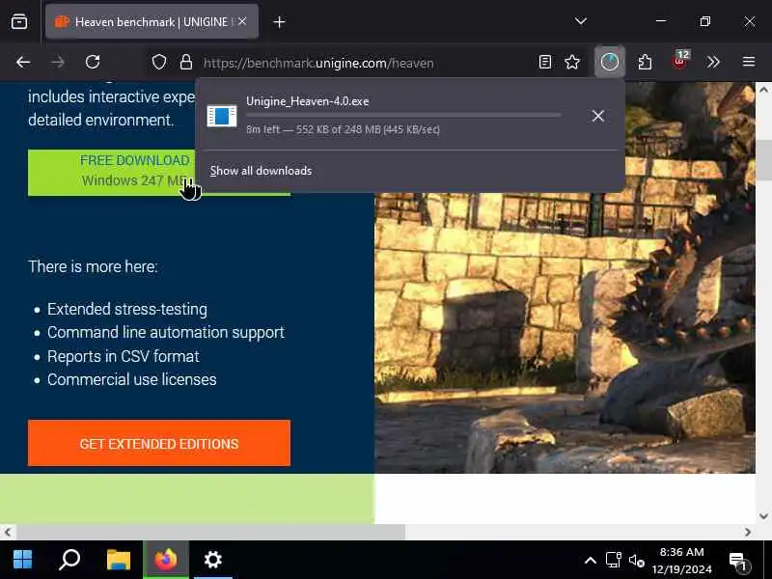
Task: Click the horizontal scrollbar right arrow
Action: click(748, 533)
